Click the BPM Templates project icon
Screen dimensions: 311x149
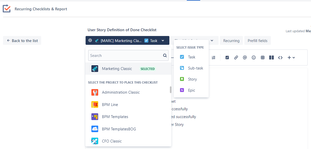(x=95, y=117)
